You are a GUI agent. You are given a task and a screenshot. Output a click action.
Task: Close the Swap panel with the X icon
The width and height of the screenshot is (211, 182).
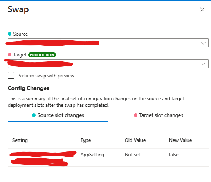click(x=202, y=10)
